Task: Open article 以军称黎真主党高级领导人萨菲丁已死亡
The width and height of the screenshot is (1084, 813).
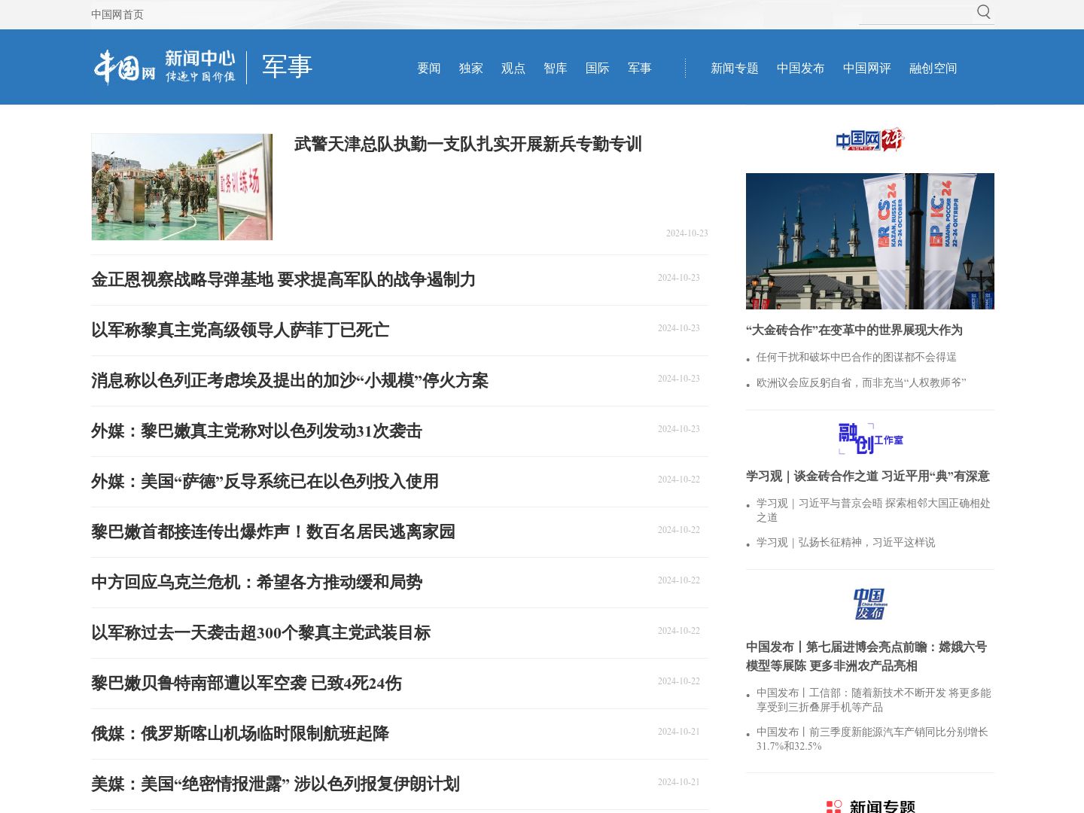Action: click(240, 330)
